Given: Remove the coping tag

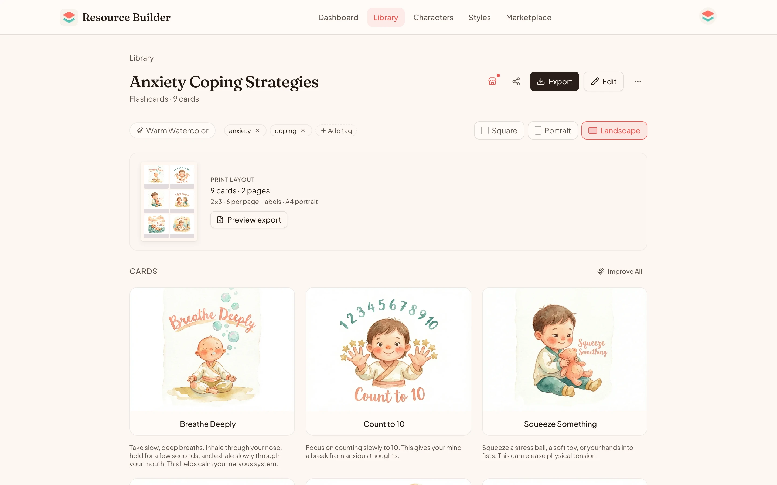Looking at the screenshot, I should click(303, 131).
